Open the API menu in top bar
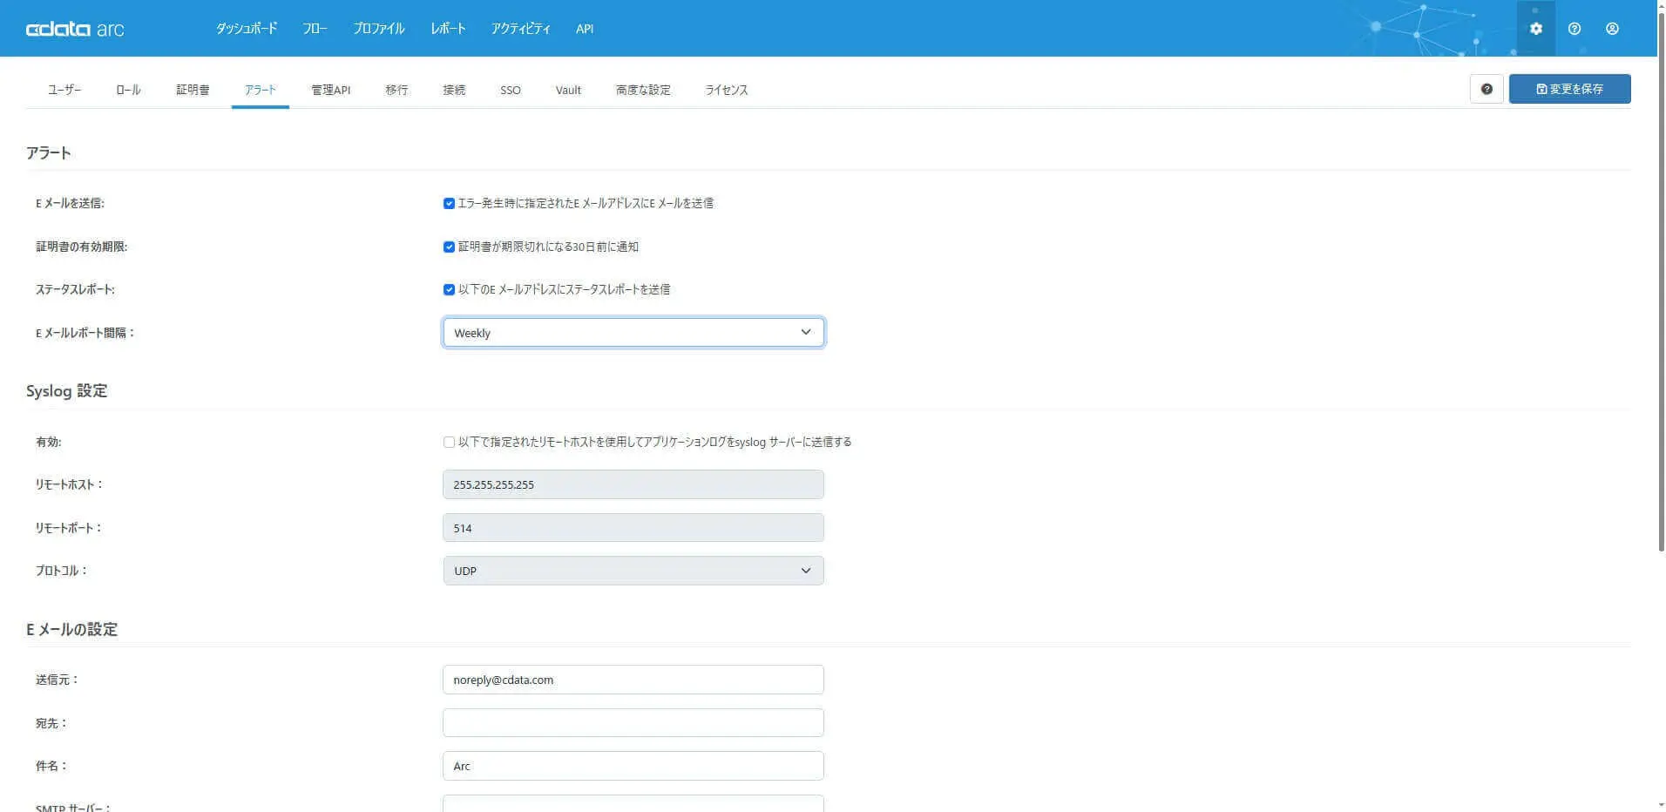 pos(585,29)
